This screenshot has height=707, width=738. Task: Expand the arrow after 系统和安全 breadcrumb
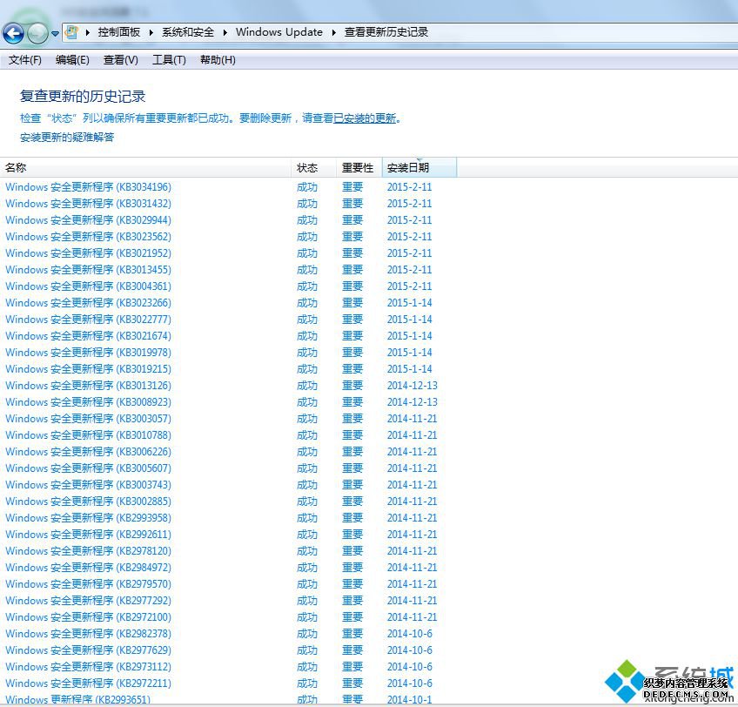(x=225, y=32)
